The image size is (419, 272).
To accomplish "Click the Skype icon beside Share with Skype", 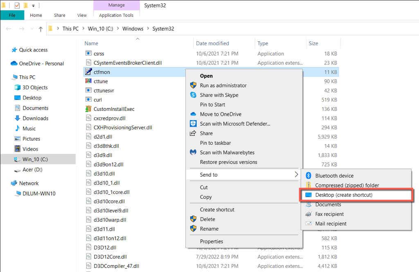I will [x=193, y=95].
